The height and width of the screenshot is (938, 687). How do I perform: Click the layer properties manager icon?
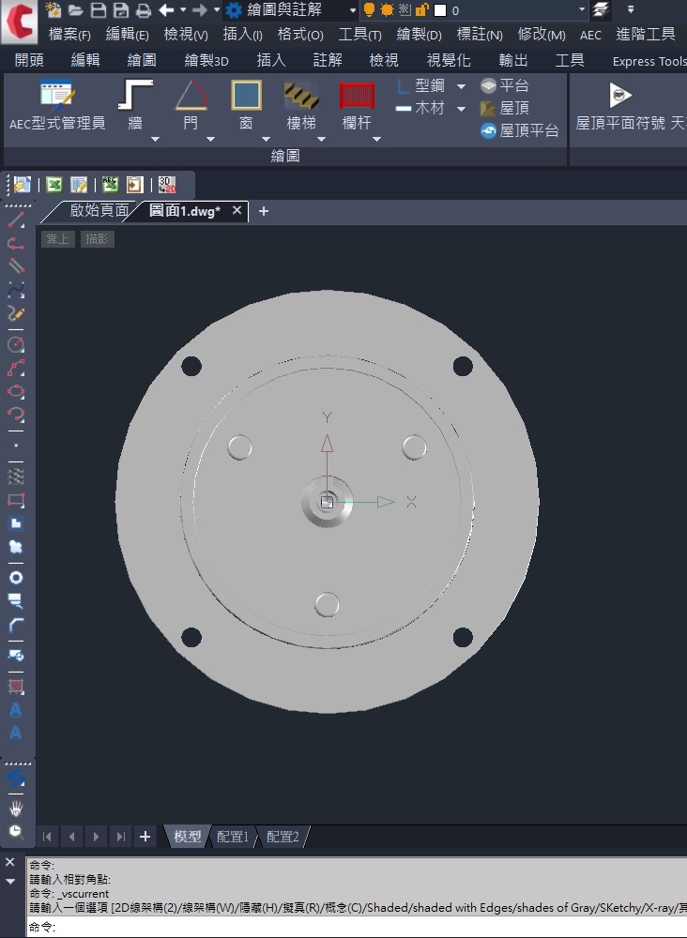pos(601,10)
